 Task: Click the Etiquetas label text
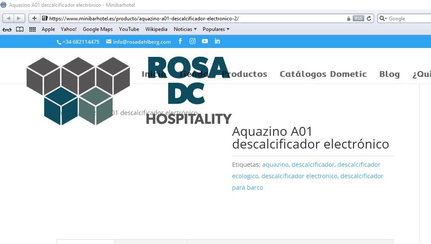click(246, 165)
